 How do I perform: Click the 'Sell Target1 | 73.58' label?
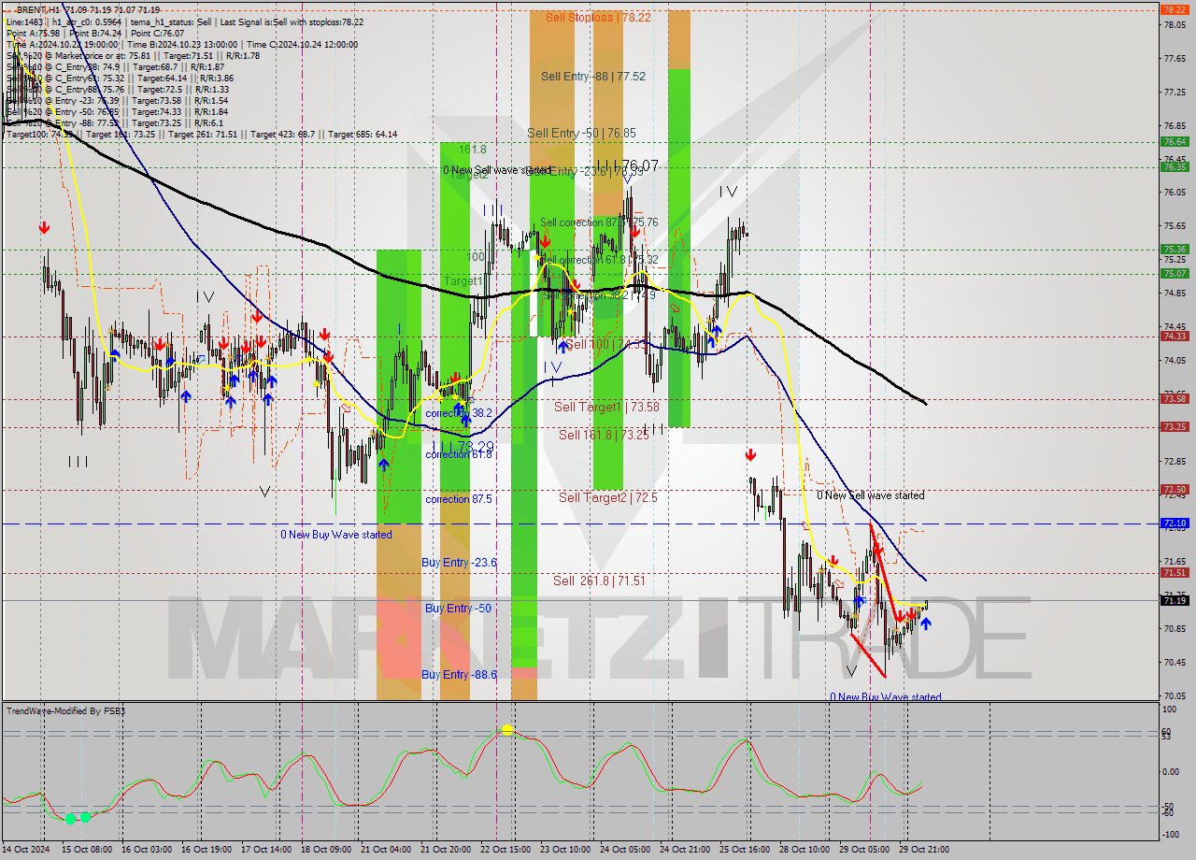tap(606, 407)
